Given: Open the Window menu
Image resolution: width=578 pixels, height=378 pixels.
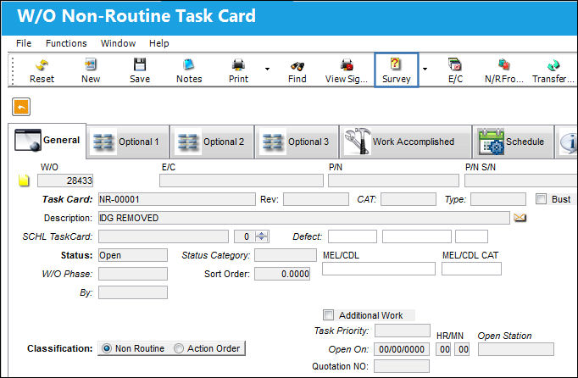Looking at the screenshot, I should coord(118,43).
